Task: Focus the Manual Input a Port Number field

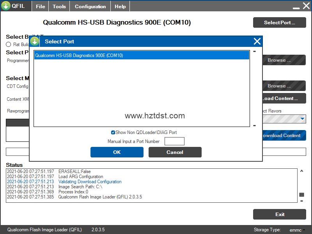Action: (174, 141)
